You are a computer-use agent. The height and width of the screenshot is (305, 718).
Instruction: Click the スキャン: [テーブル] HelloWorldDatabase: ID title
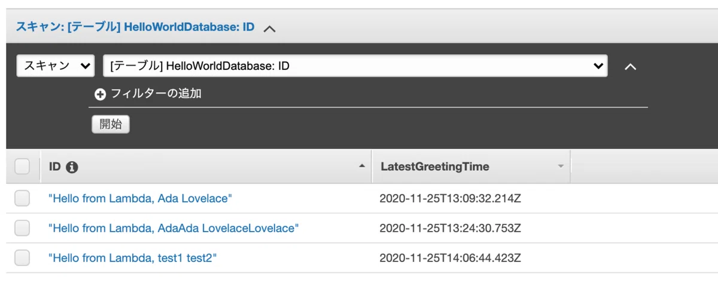click(135, 27)
